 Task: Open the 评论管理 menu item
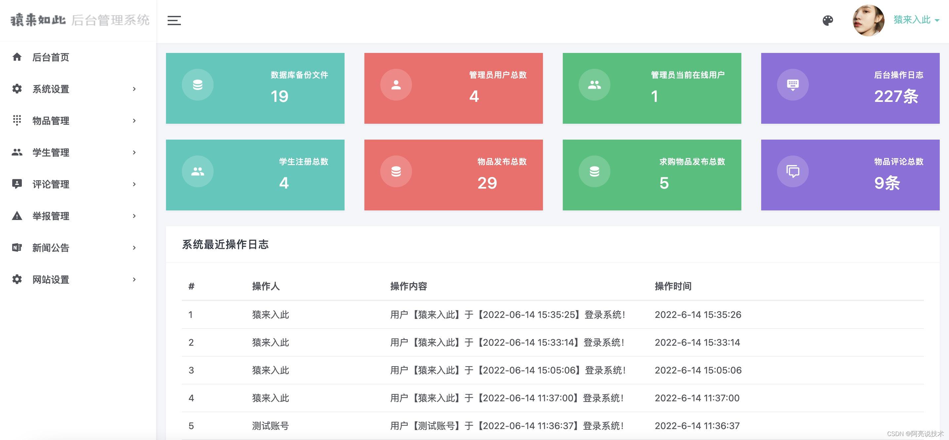[x=51, y=184]
